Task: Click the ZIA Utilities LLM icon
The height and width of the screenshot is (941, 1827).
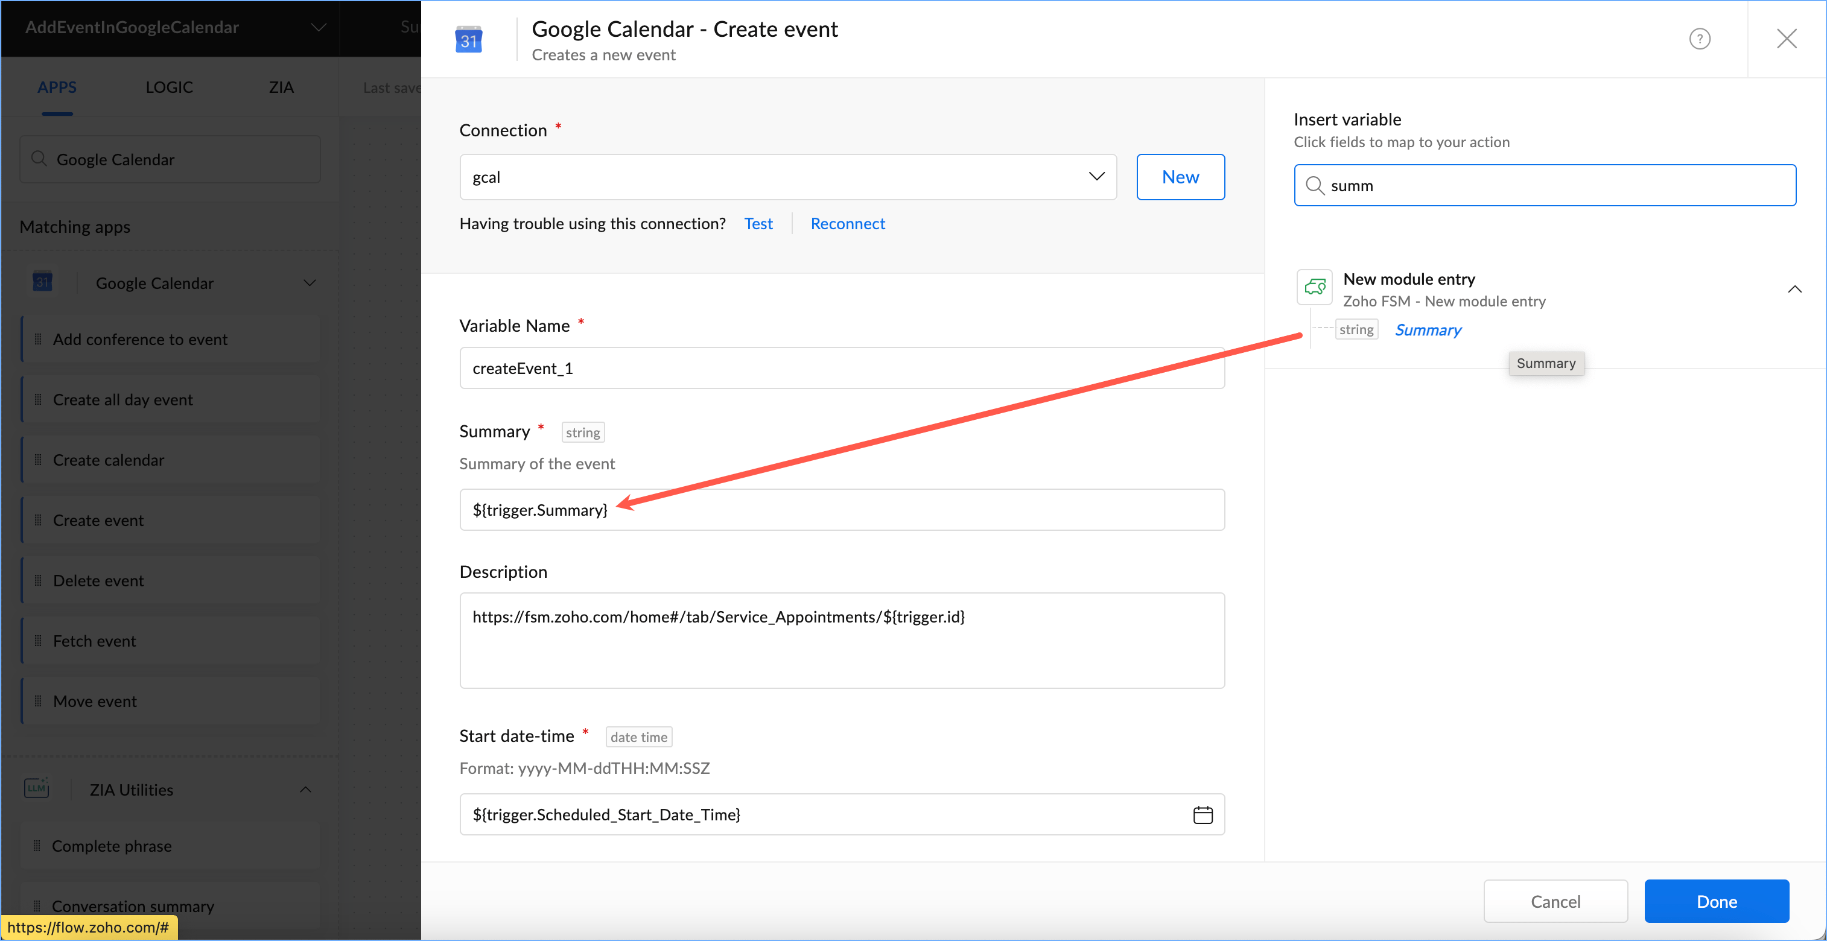Action: click(x=37, y=788)
